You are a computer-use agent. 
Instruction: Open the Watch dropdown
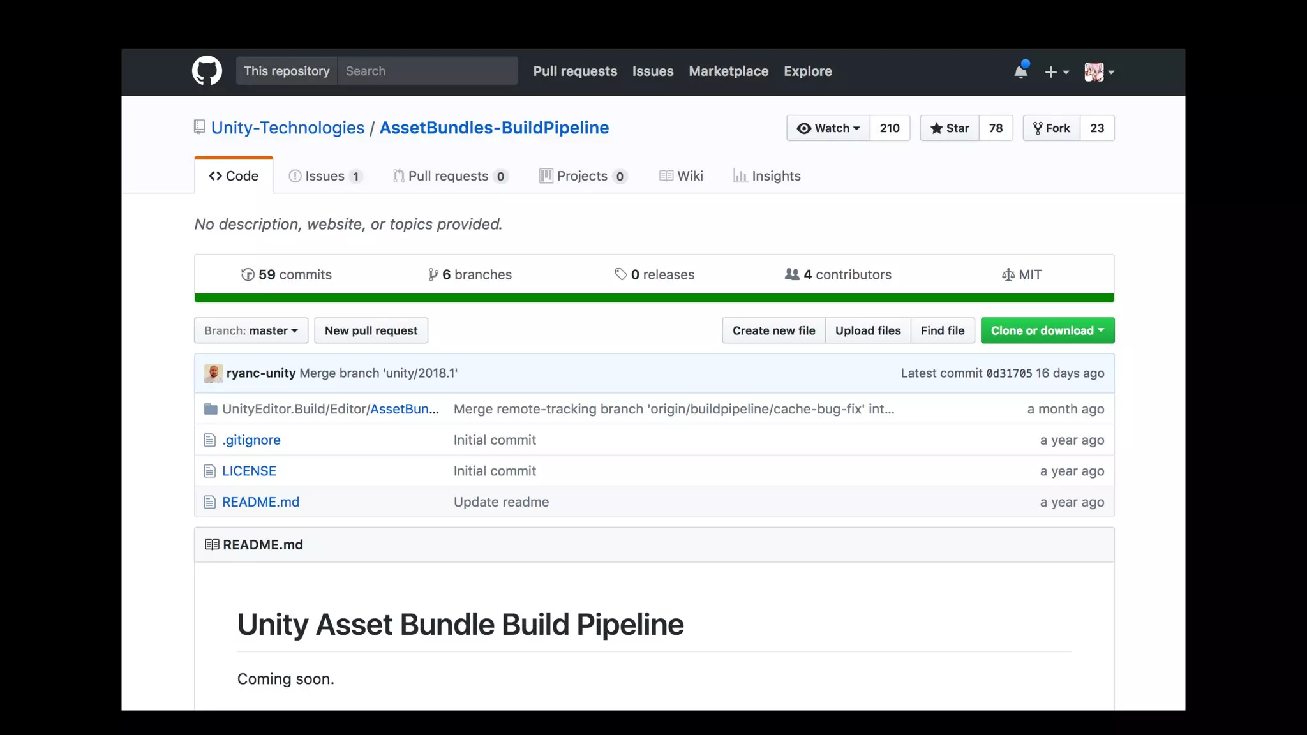tap(828, 128)
